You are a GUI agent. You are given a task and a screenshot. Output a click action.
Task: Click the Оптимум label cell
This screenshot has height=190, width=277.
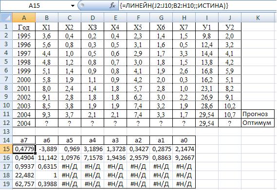258,123
